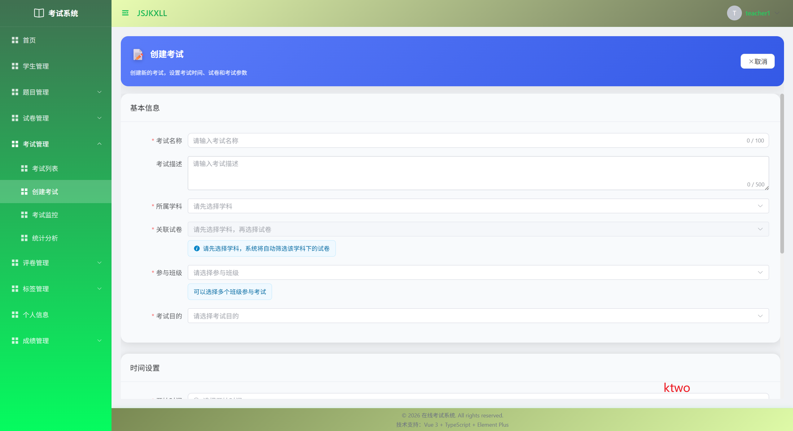This screenshot has width=793, height=431.
Task: Open the 所属学科 subject dropdown
Action: [x=478, y=206]
